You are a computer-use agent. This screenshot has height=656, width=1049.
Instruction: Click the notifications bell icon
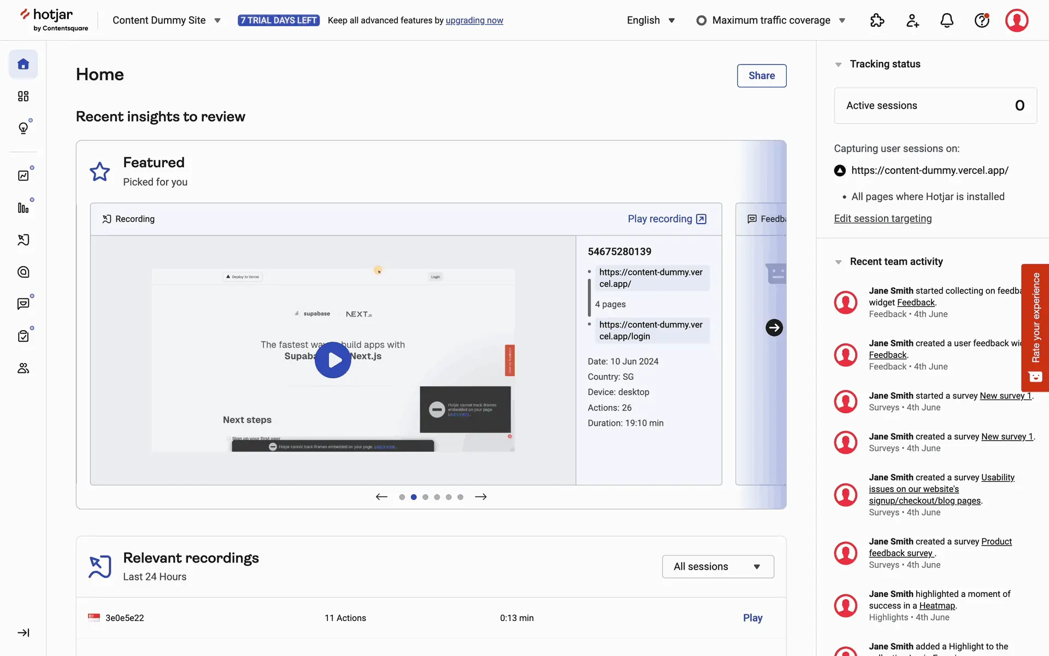pos(947,21)
